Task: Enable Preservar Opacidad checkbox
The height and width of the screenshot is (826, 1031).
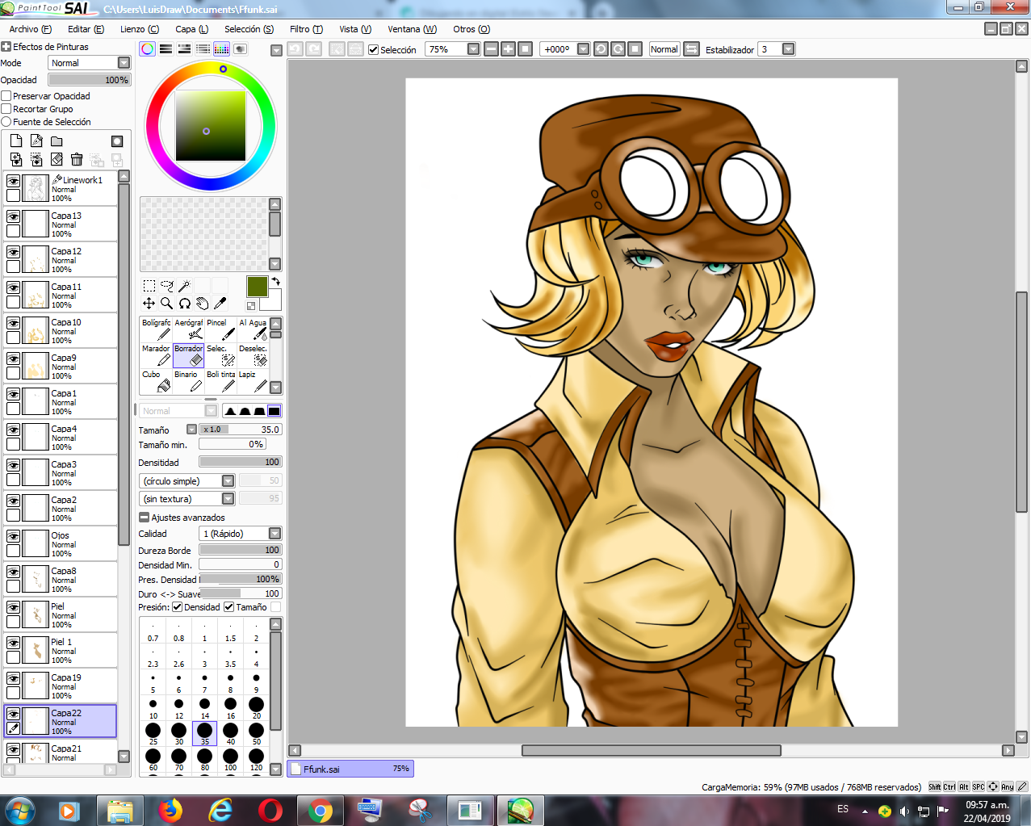Action: coord(6,96)
